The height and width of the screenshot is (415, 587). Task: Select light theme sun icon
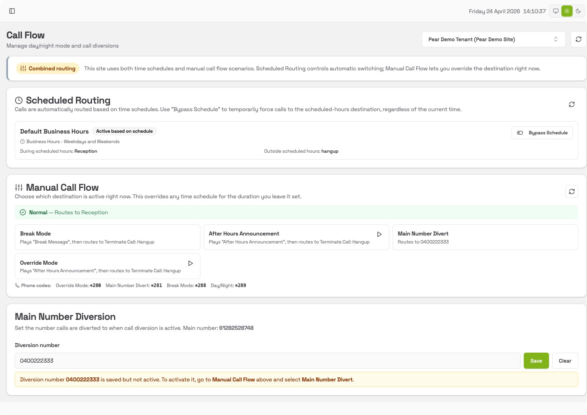567,11
